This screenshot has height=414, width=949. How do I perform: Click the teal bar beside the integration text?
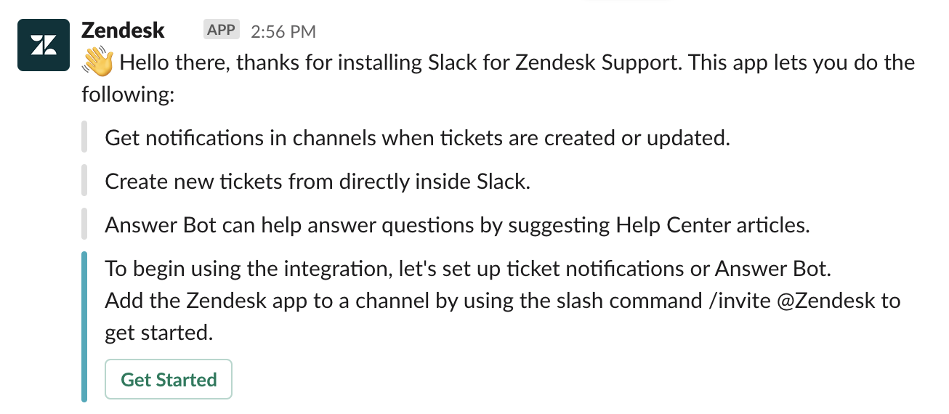[84, 327]
